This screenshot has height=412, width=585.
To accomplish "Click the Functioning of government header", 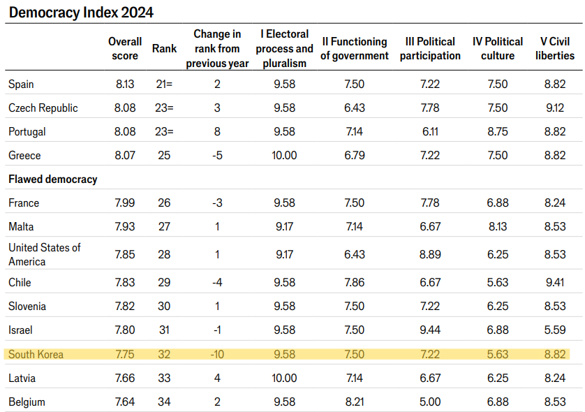I will [x=355, y=49].
